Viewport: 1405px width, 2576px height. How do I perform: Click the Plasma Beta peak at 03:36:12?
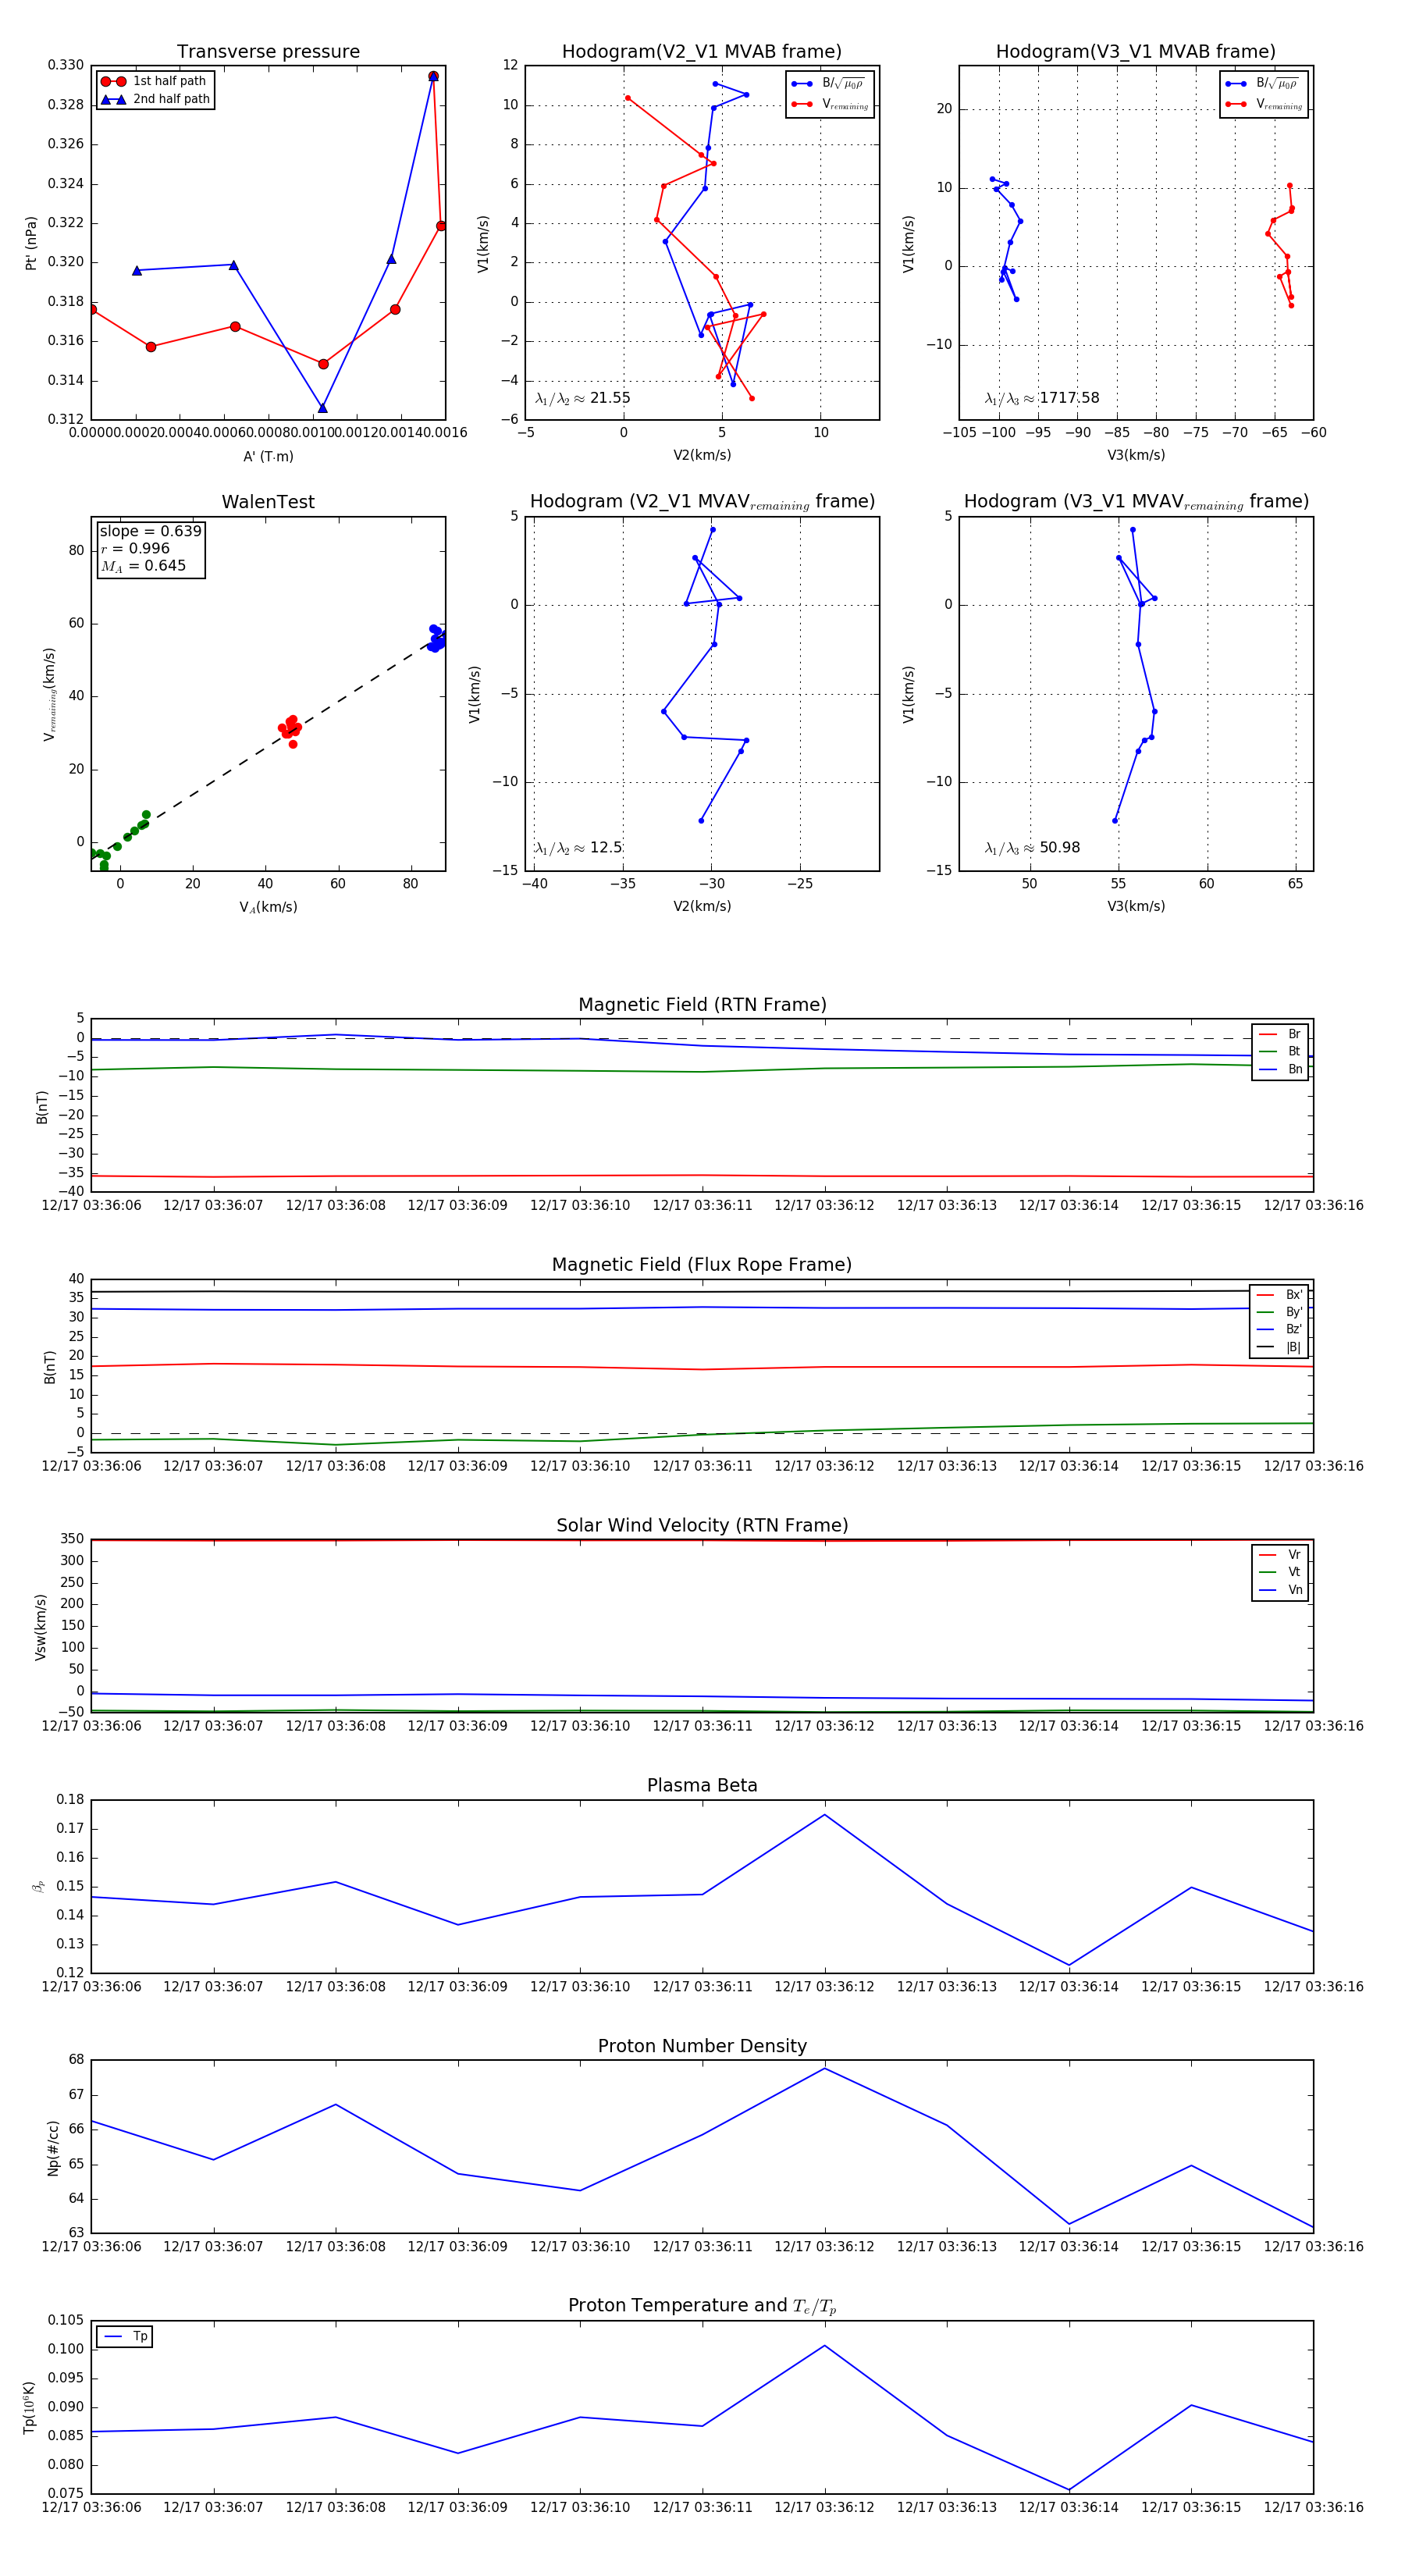pos(824,1814)
